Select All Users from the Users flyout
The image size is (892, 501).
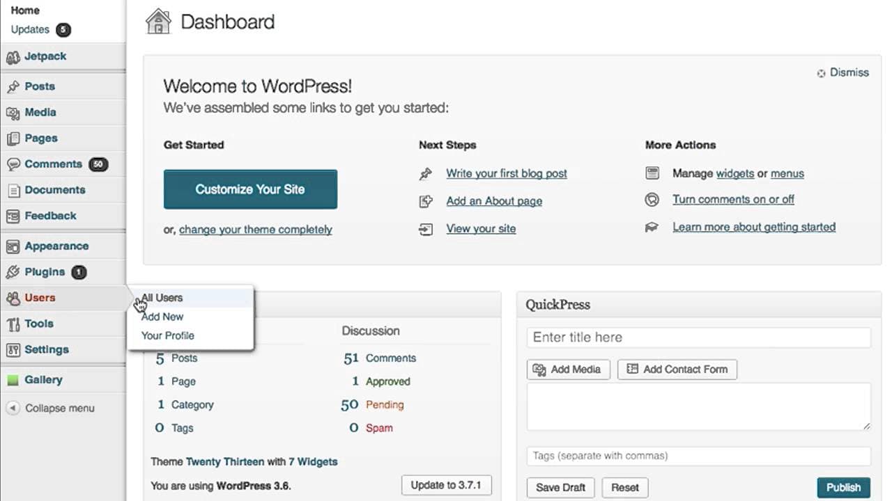pos(162,298)
